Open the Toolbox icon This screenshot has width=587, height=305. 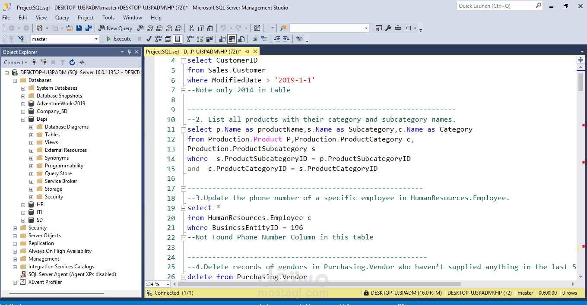[x=398, y=28]
